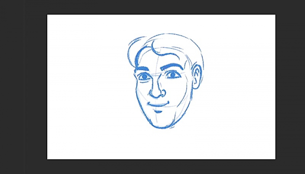Click the jawline below the ear
305x174 pixels.
tap(185, 107)
